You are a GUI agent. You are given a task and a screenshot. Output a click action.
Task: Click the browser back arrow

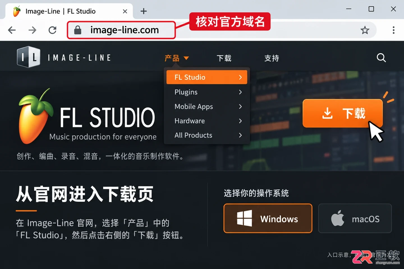[x=12, y=30]
